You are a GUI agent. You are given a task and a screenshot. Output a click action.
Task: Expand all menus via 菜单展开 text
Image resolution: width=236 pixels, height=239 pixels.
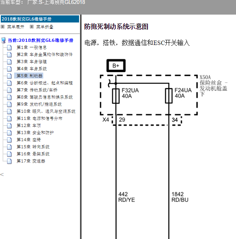pos(16,27)
